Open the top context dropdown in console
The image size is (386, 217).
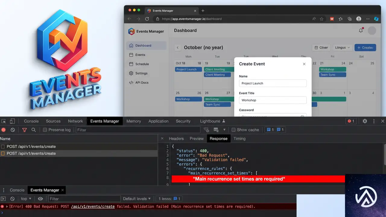pyautogui.click(x=26, y=199)
